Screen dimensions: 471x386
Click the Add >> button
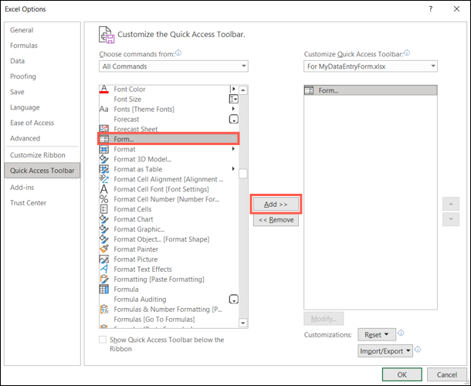[x=276, y=205]
